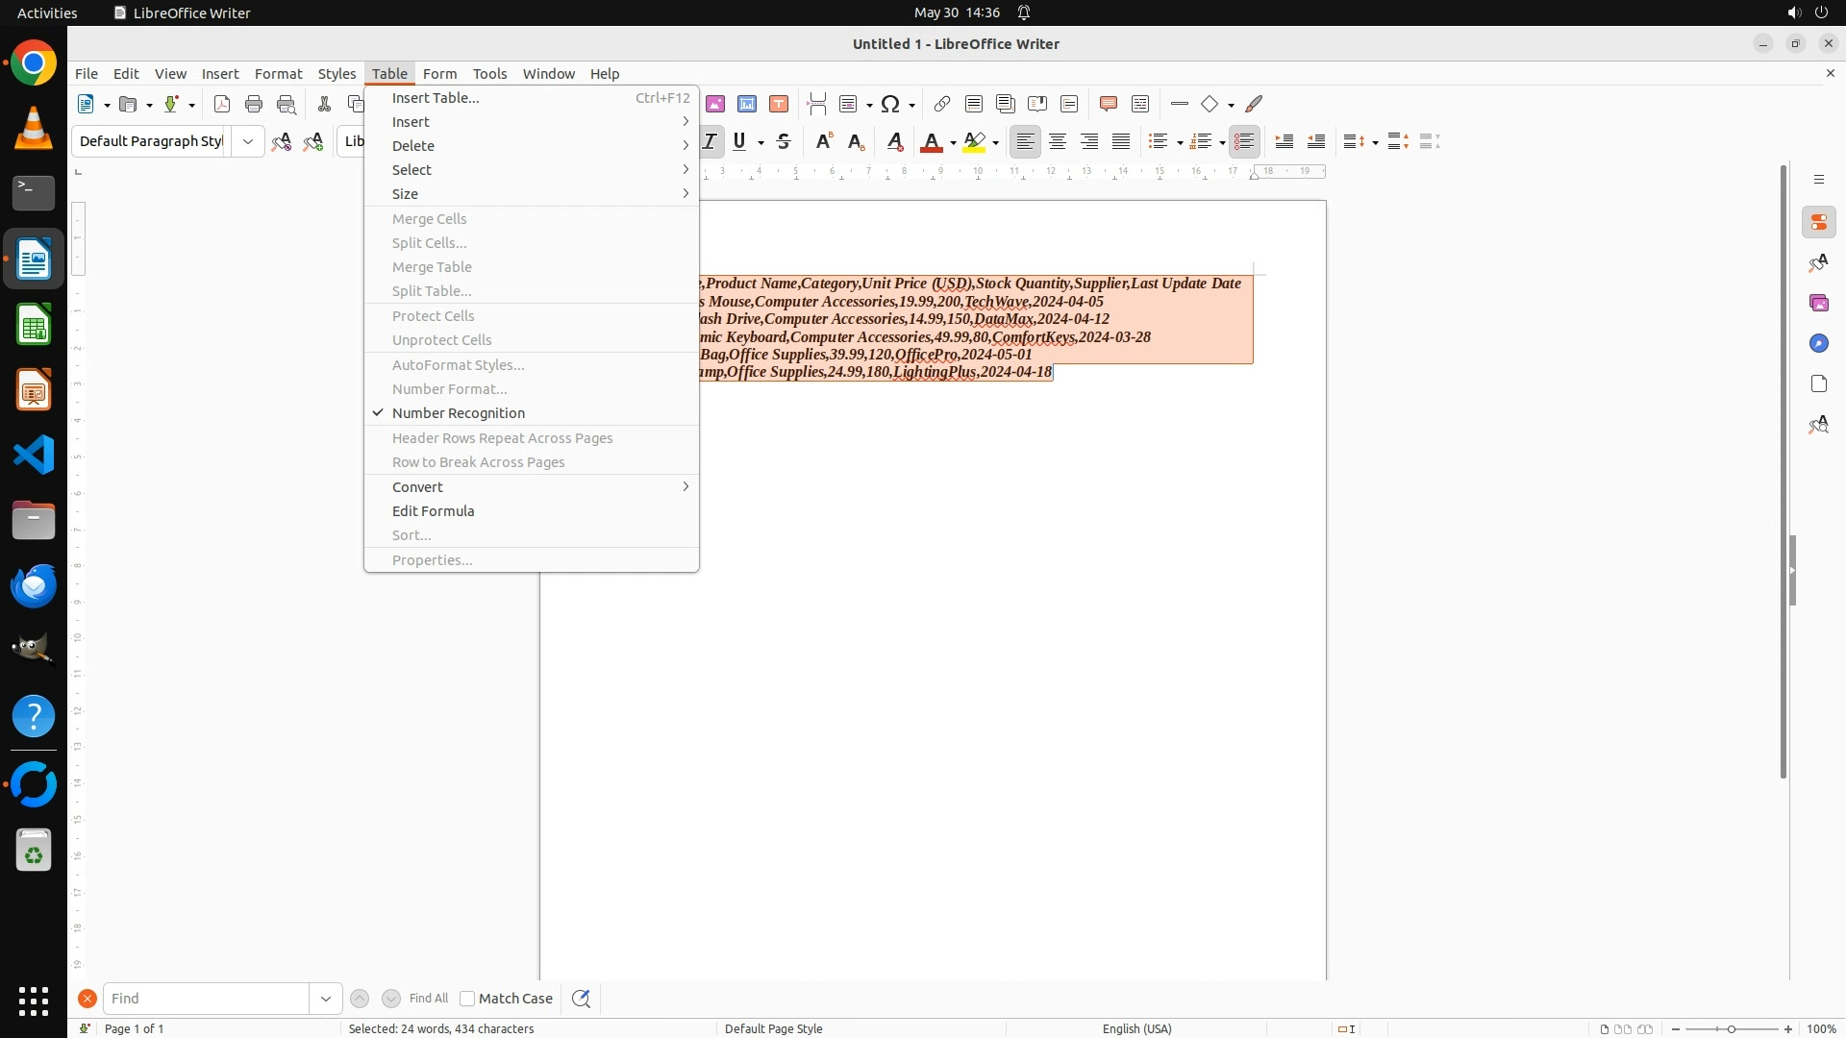The width and height of the screenshot is (1846, 1038).
Task: Click the Insert Special Character omega icon
Action: click(890, 105)
